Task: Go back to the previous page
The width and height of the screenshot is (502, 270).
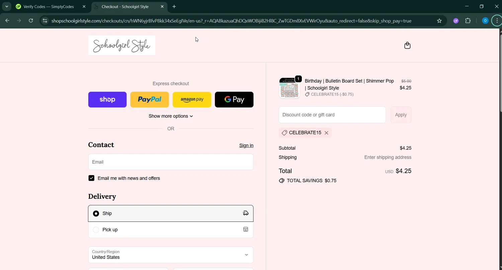Action: coord(7,21)
